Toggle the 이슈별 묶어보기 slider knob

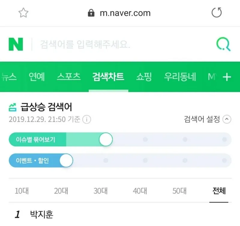106,140
